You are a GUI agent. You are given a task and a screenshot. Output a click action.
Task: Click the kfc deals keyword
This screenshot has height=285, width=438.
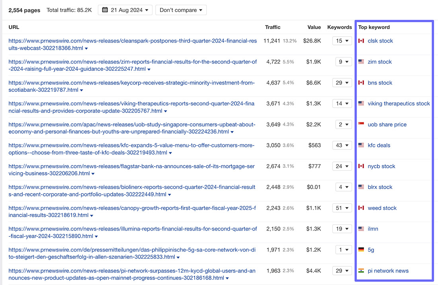click(x=379, y=145)
